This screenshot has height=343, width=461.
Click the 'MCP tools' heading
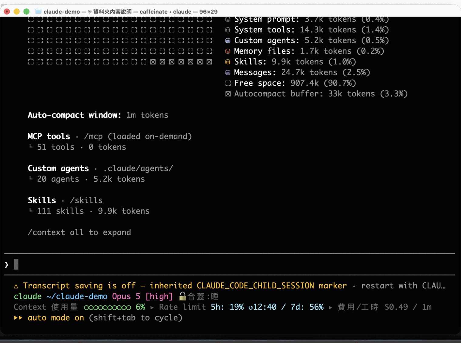[49, 136]
